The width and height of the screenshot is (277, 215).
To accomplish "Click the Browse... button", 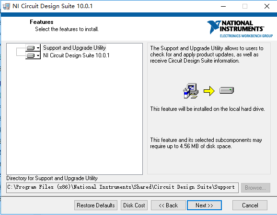I will point(255,188).
